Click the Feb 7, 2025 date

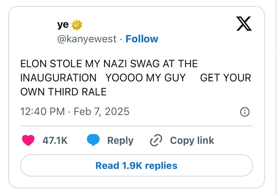(102, 111)
